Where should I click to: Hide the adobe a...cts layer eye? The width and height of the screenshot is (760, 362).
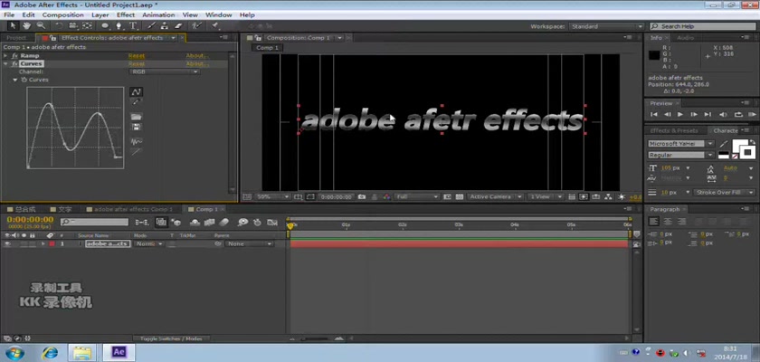tap(7, 243)
